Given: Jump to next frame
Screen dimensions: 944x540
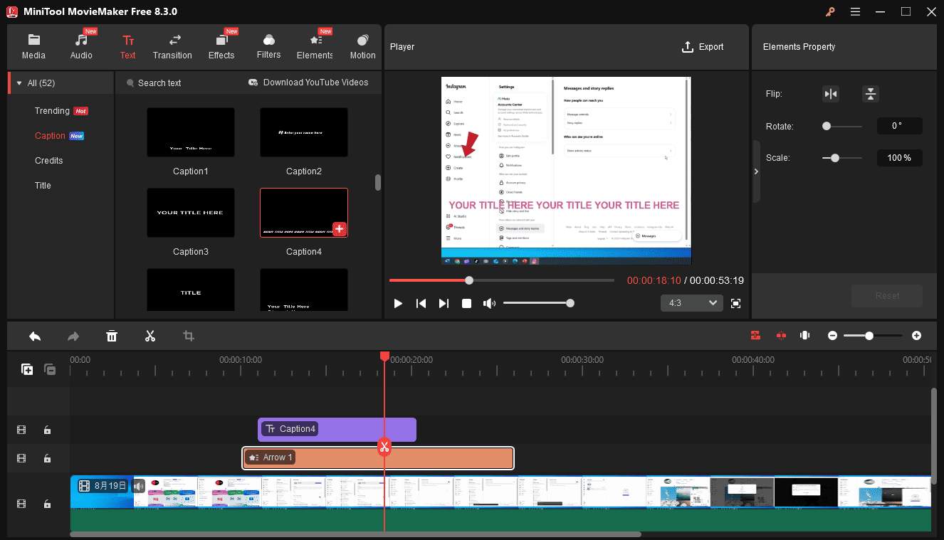Looking at the screenshot, I should pyautogui.click(x=444, y=304).
